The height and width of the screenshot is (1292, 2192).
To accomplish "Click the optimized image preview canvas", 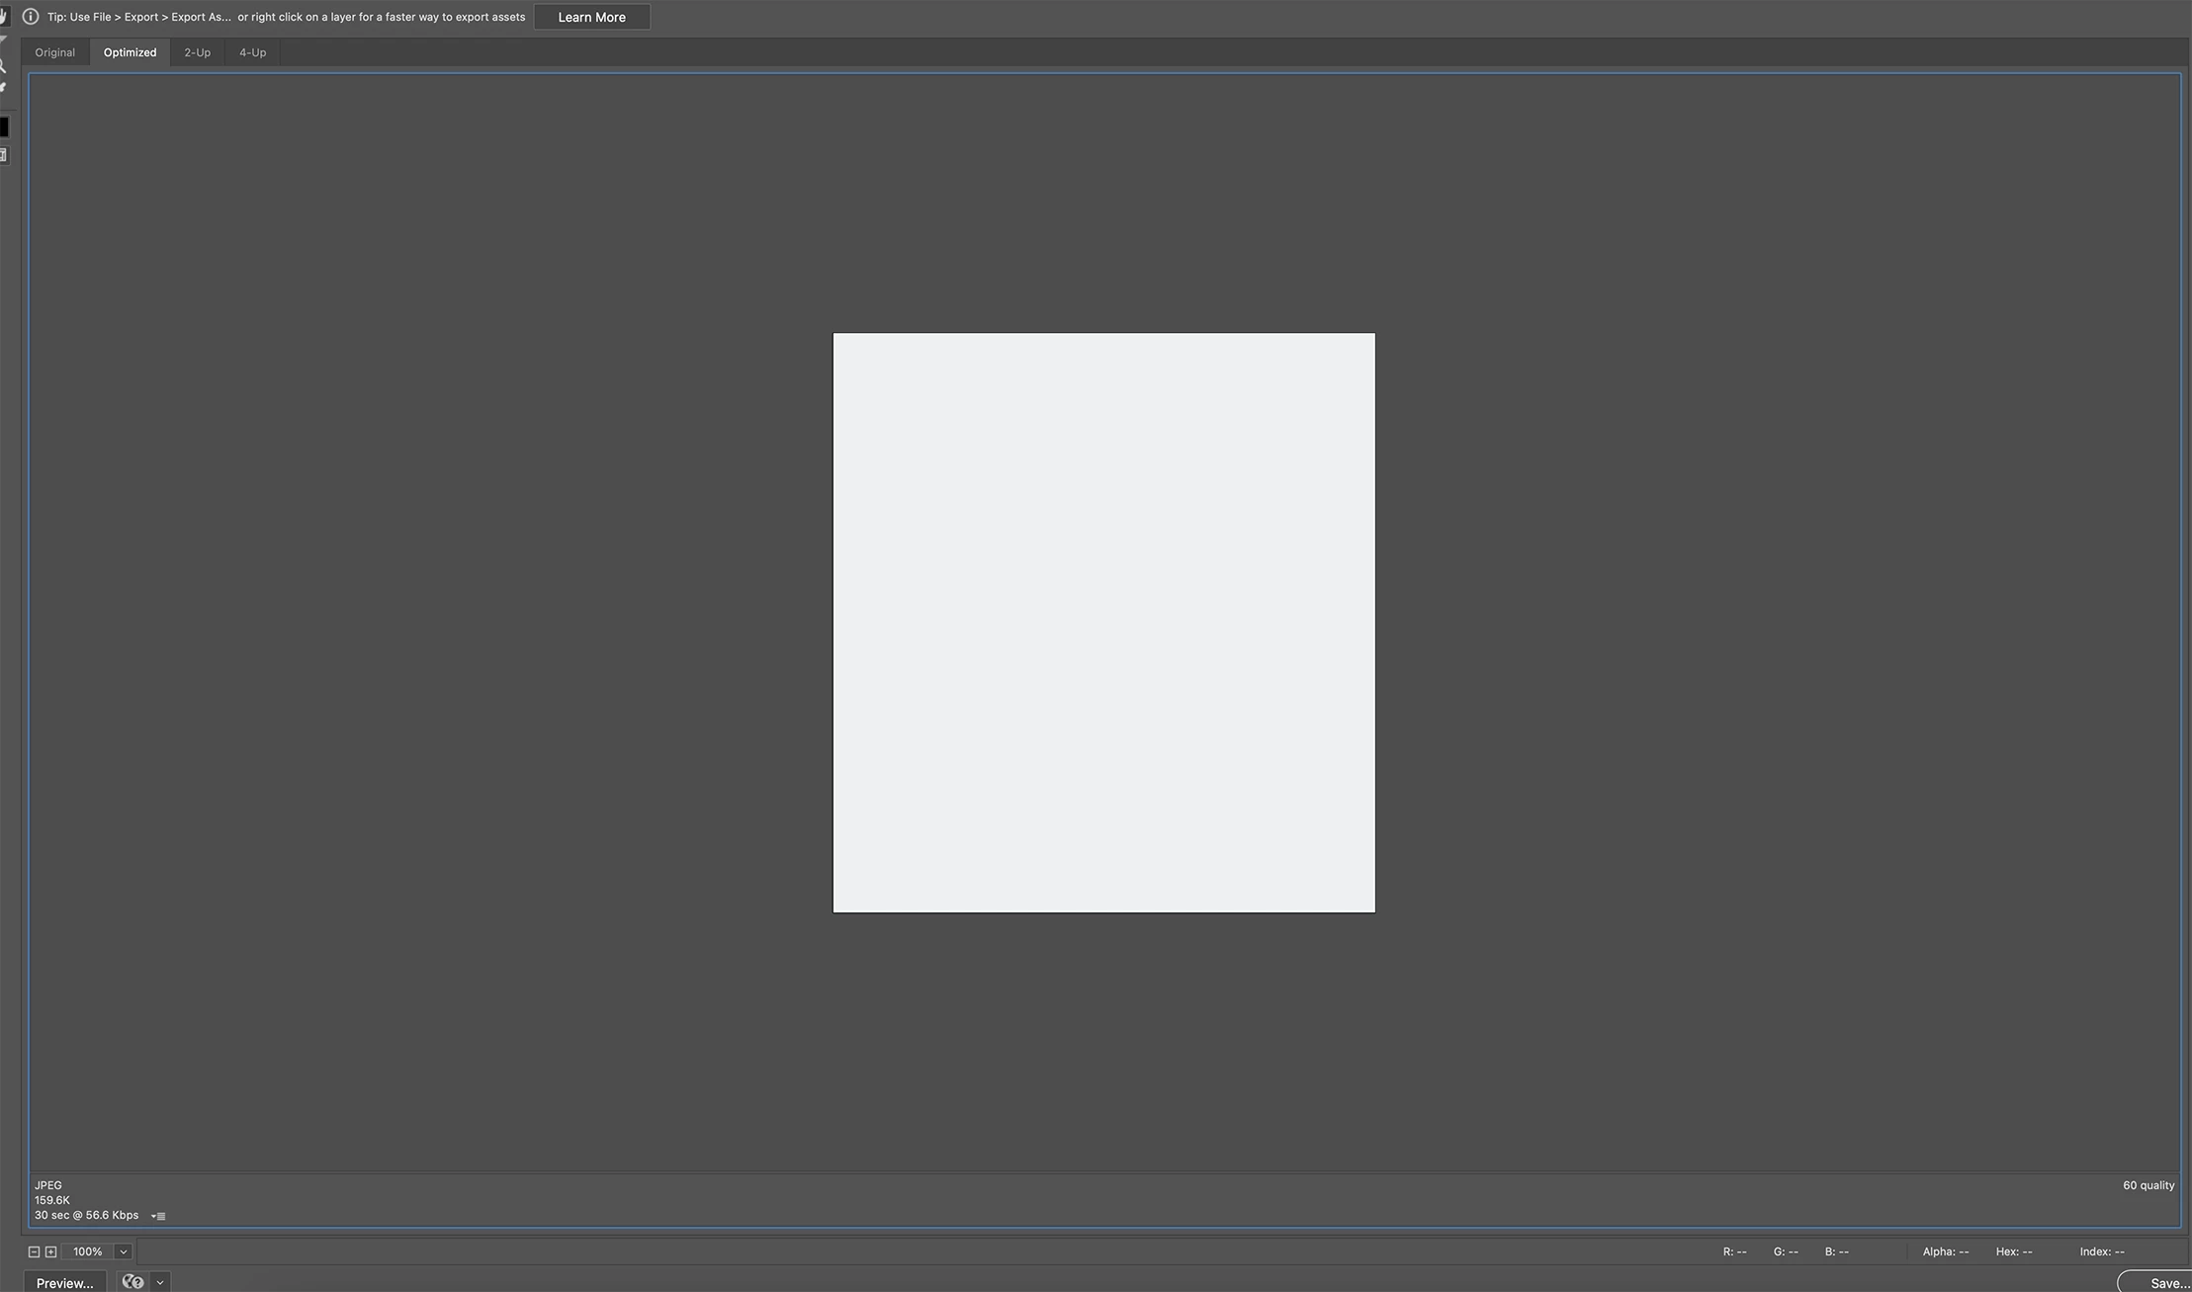I will click(1103, 623).
